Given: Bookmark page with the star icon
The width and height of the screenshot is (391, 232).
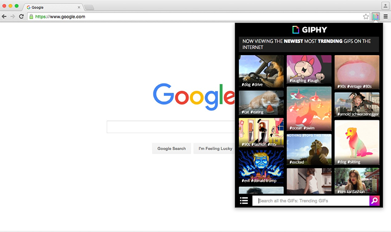Looking at the screenshot, I should [366, 17].
